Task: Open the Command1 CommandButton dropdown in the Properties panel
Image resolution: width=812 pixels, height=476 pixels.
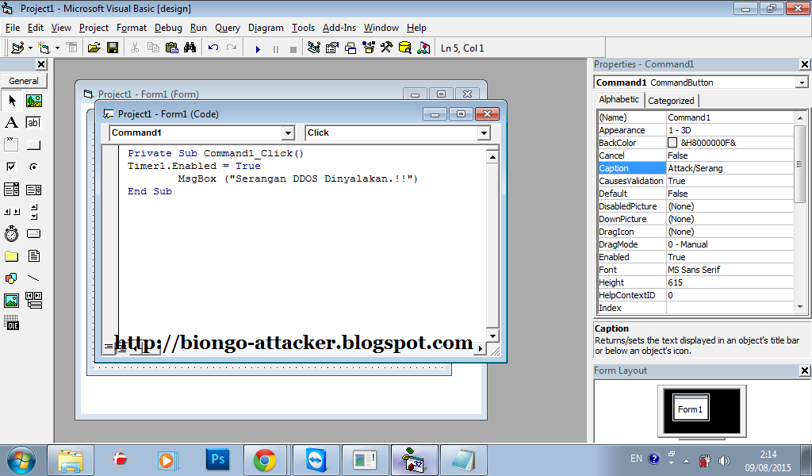Action: tap(802, 83)
